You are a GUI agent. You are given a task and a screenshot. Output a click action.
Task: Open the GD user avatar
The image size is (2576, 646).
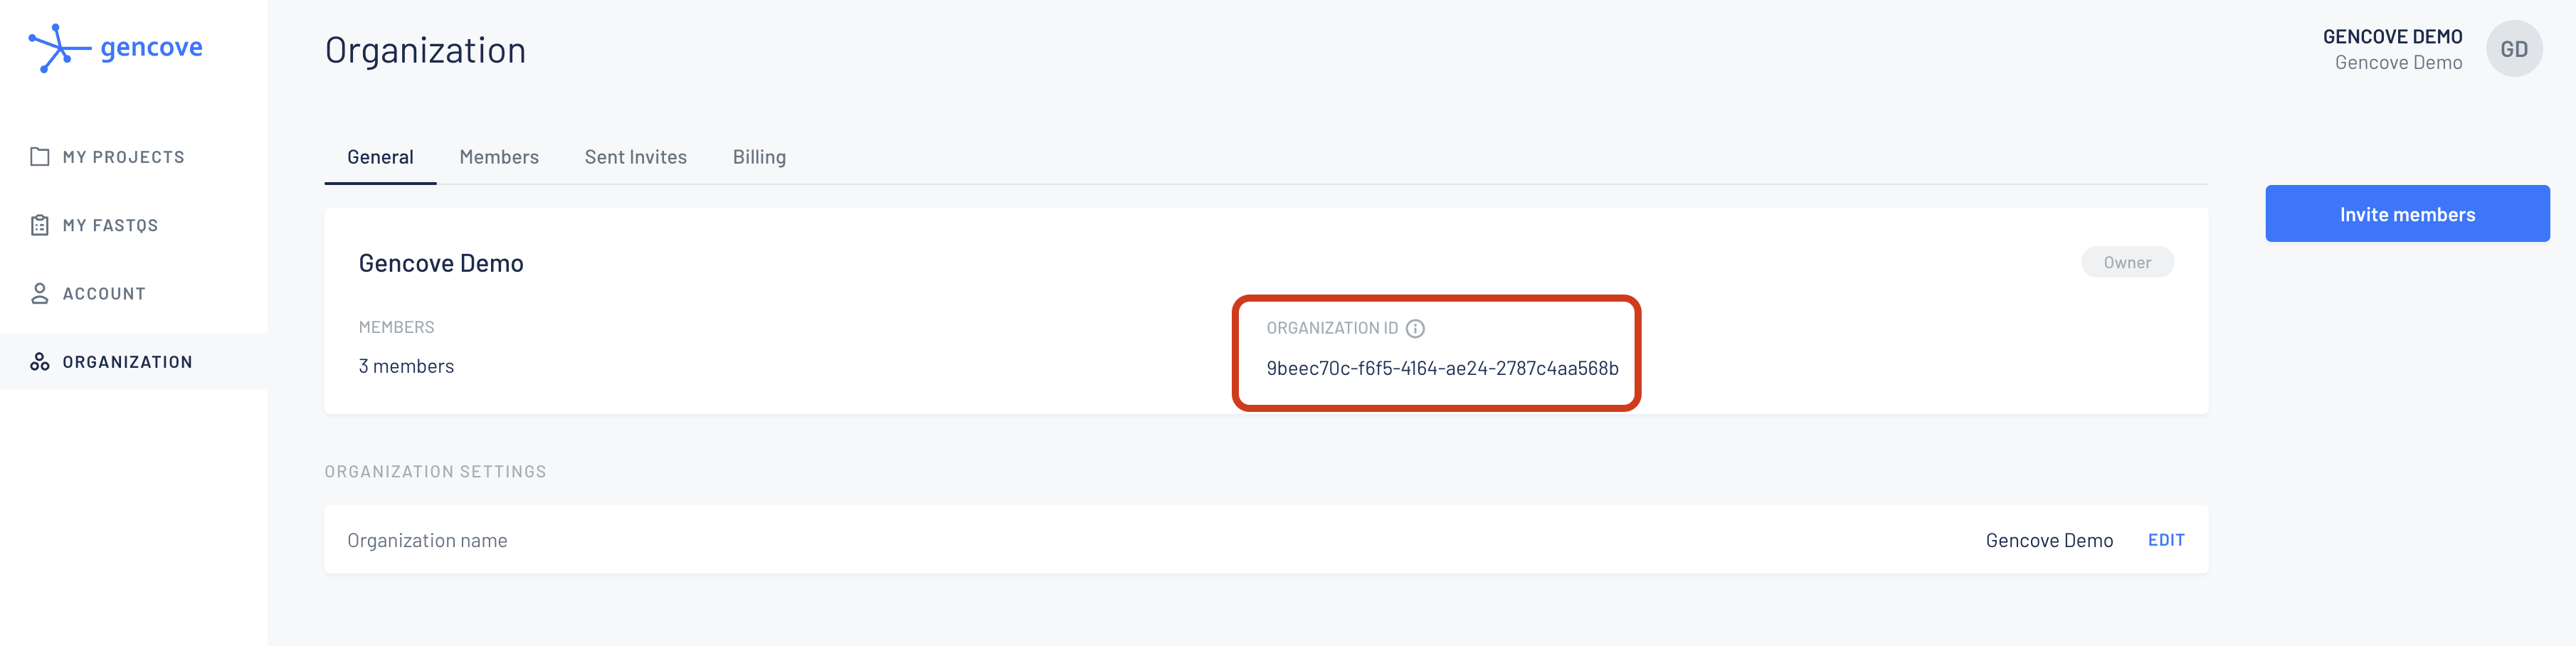[x=2514, y=49]
